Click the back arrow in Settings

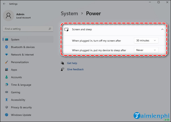tap(4, 4)
